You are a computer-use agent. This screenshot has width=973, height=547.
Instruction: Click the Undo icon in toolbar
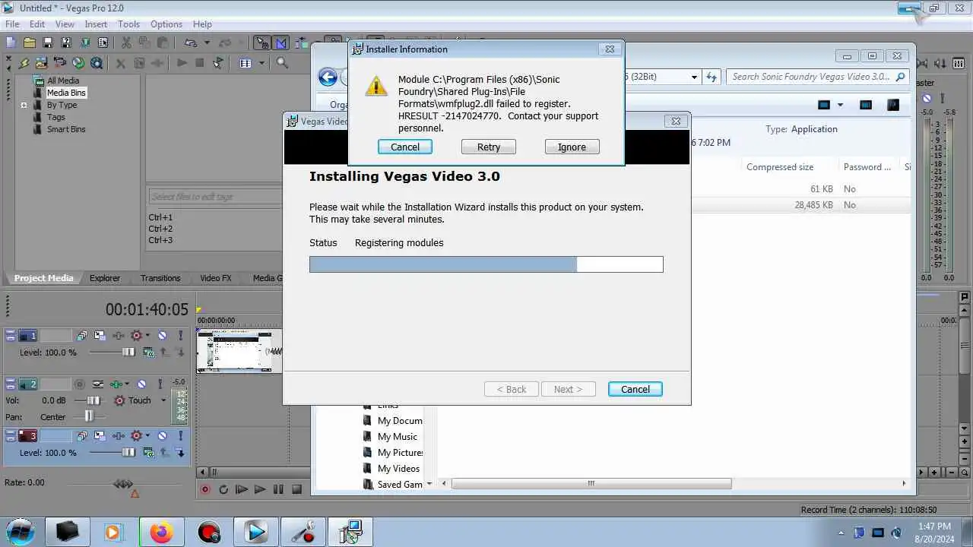point(190,43)
